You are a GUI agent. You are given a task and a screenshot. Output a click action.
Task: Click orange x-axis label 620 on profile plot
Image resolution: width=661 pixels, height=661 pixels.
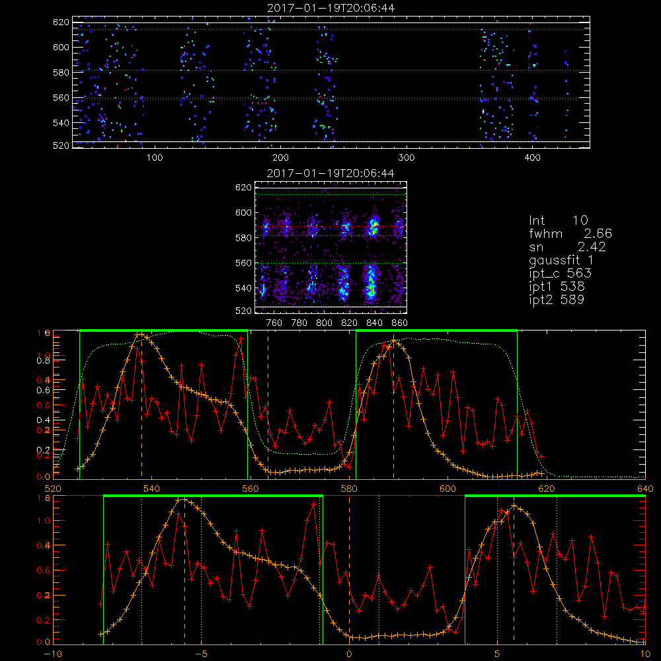point(547,489)
